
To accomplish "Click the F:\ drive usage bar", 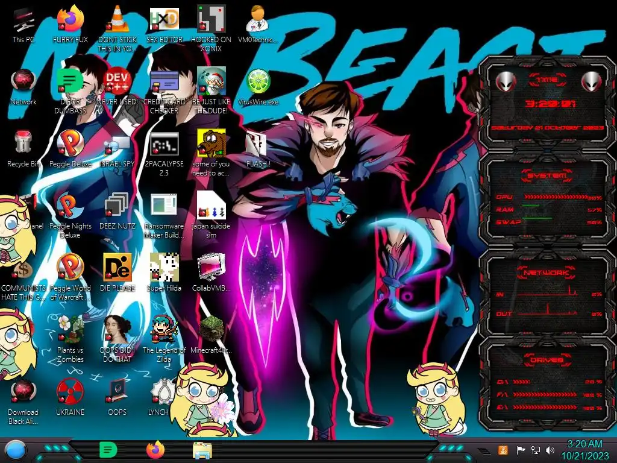I will [545, 394].
